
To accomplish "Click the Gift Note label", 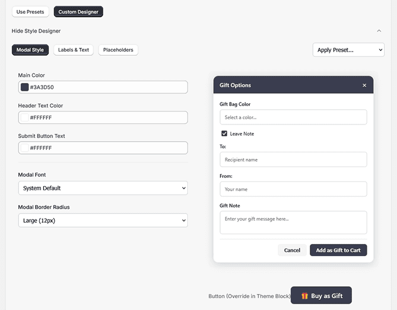I will tap(230, 206).
